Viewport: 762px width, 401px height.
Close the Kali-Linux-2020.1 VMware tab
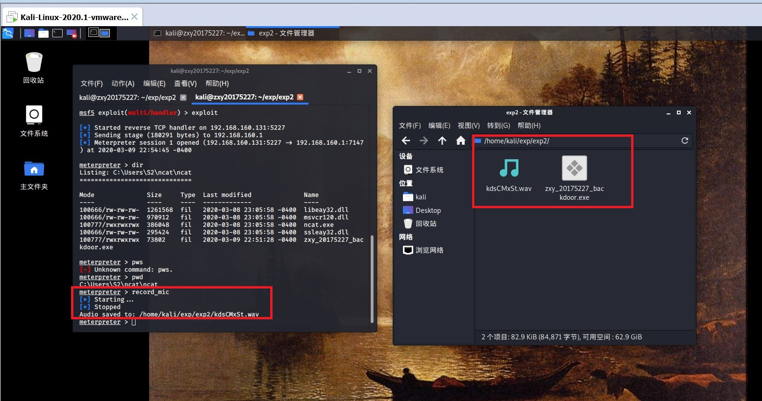pyautogui.click(x=135, y=17)
